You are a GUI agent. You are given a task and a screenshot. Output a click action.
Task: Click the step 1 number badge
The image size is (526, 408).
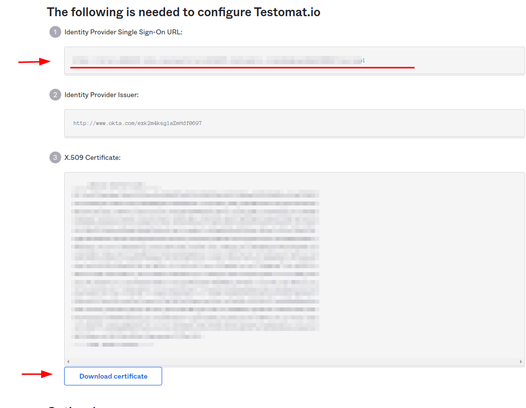tap(55, 32)
